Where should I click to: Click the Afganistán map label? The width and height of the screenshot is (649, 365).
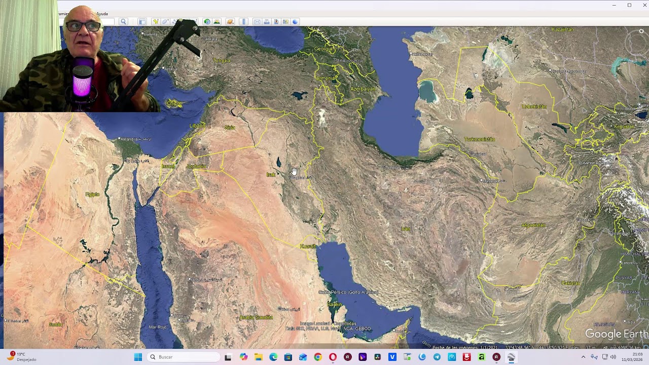point(533,225)
